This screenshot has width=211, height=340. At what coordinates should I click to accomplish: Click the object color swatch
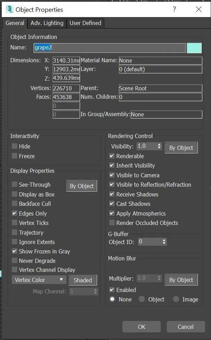194,48
